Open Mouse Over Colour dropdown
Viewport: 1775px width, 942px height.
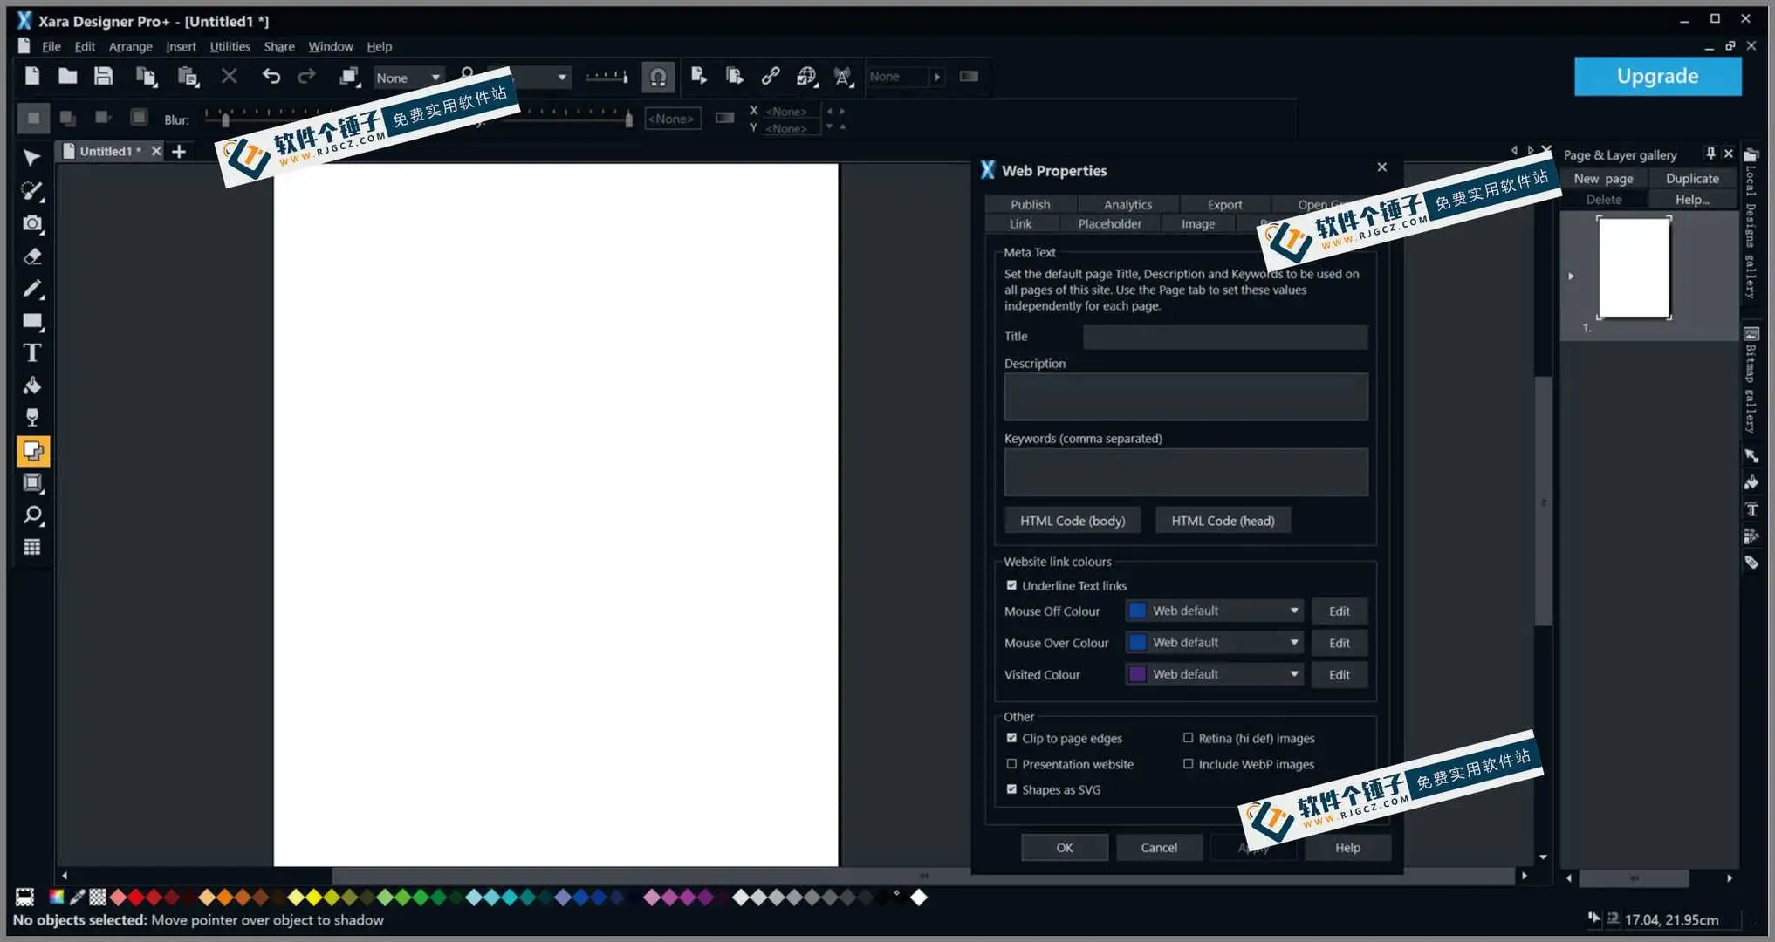coord(1215,643)
